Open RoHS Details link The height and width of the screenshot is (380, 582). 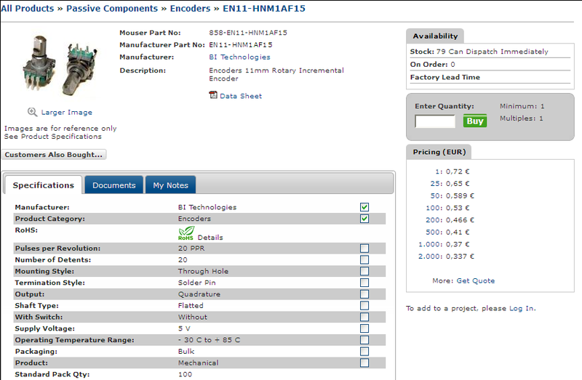tap(210, 238)
